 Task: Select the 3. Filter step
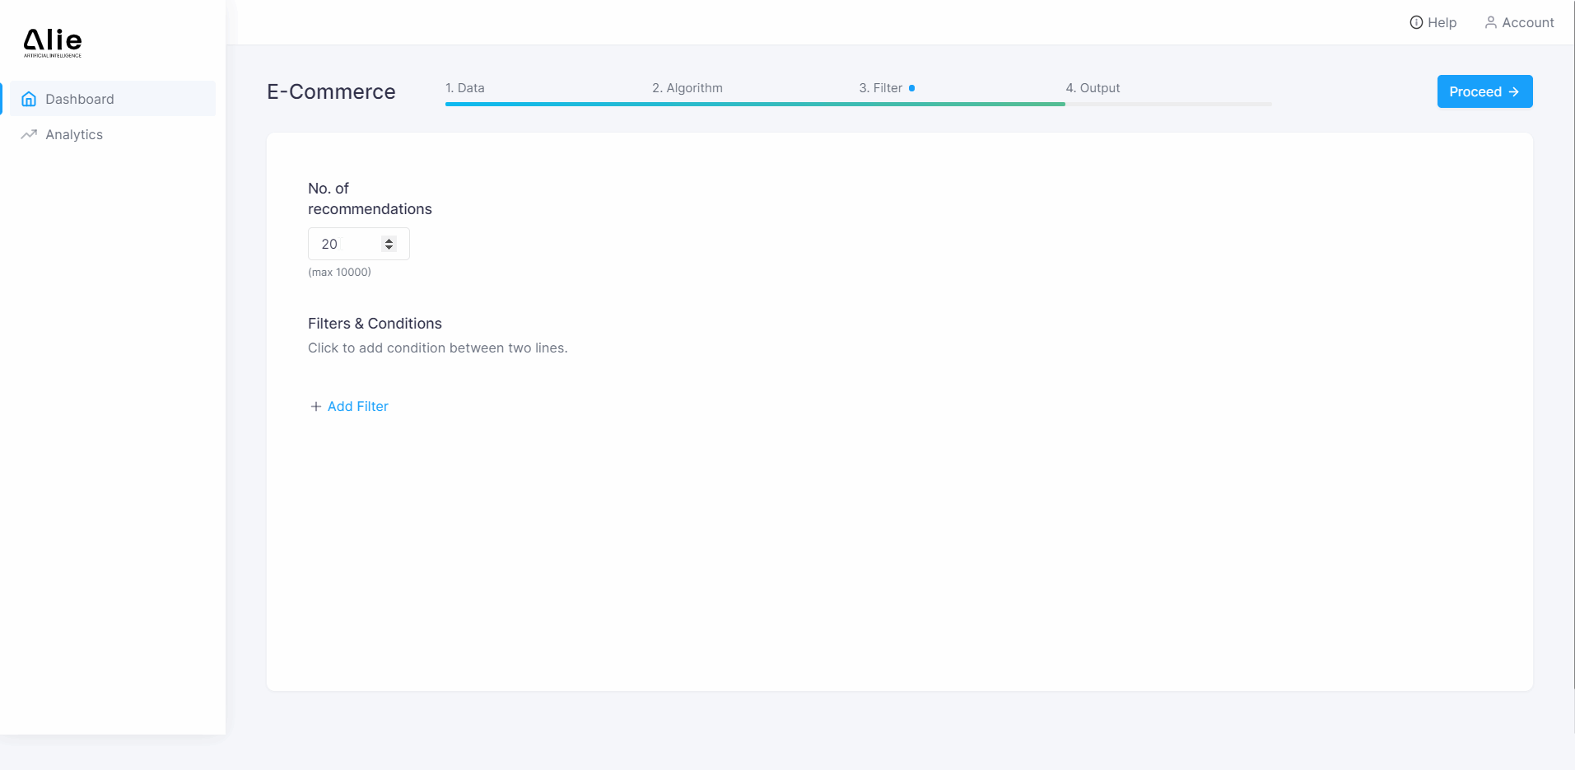pyautogui.click(x=880, y=88)
